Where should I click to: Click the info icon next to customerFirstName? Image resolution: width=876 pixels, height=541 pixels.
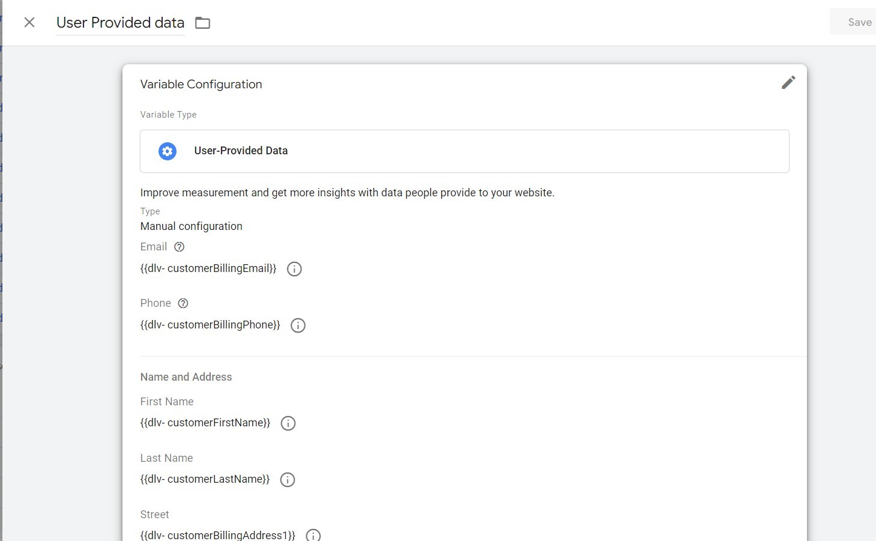pos(288,423)
